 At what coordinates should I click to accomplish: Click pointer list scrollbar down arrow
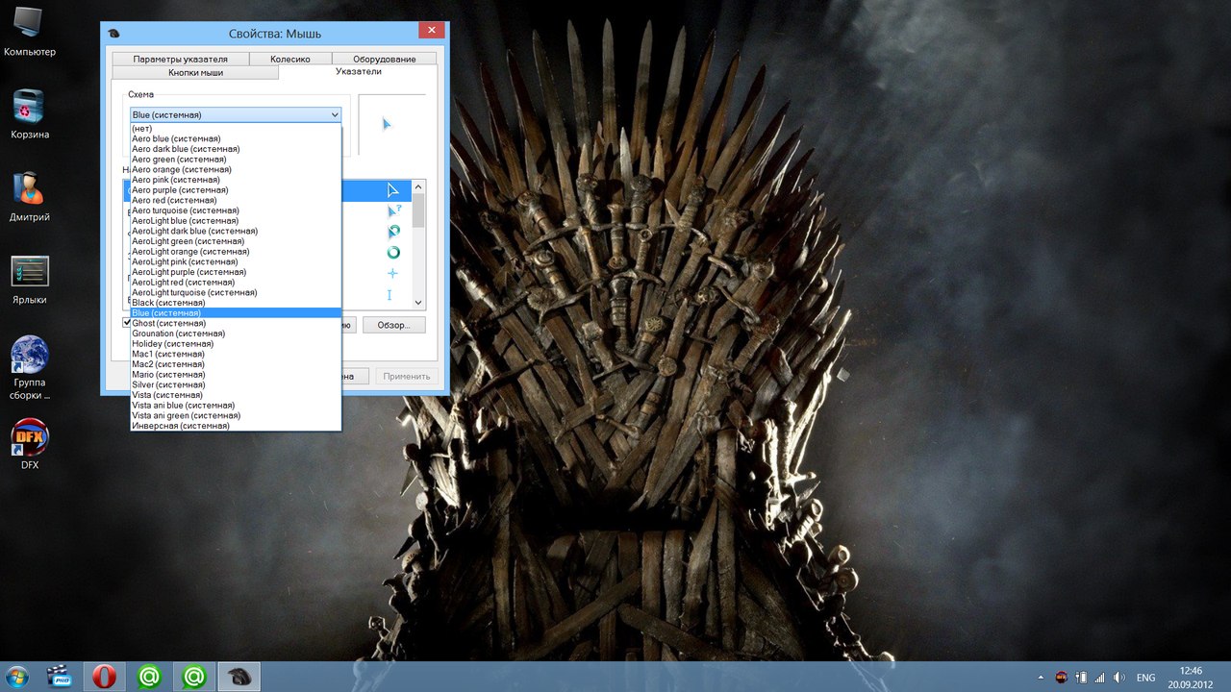pos(418,302)
